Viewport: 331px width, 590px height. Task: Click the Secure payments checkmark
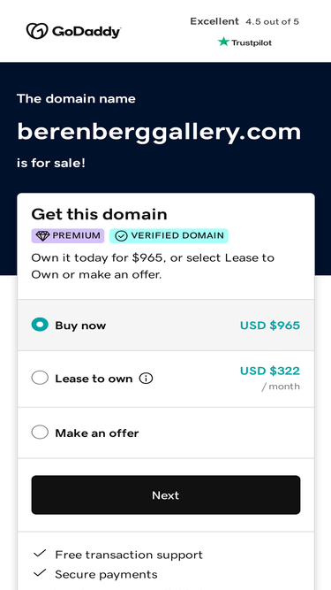[40, 573]
